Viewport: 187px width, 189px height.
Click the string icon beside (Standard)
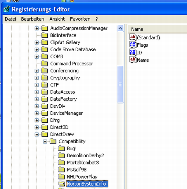point(133,37)
